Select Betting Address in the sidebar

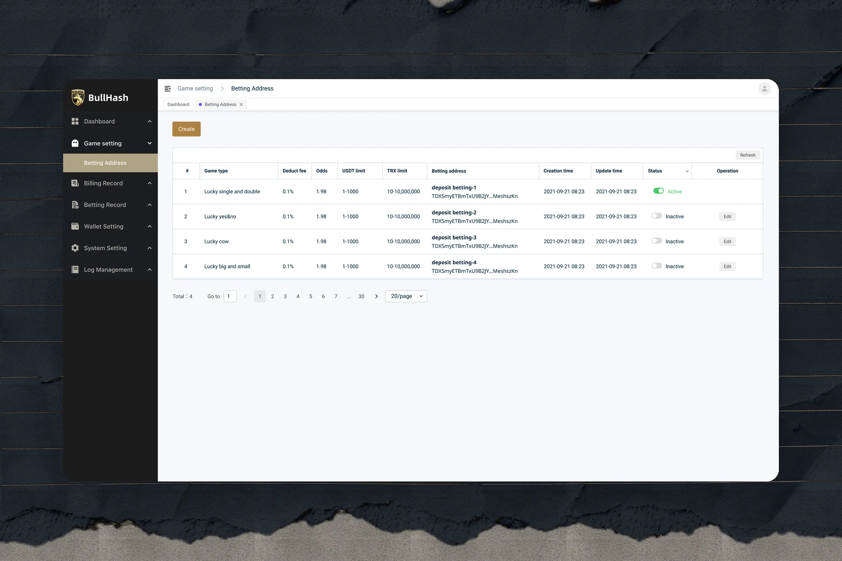coord(110,163)
